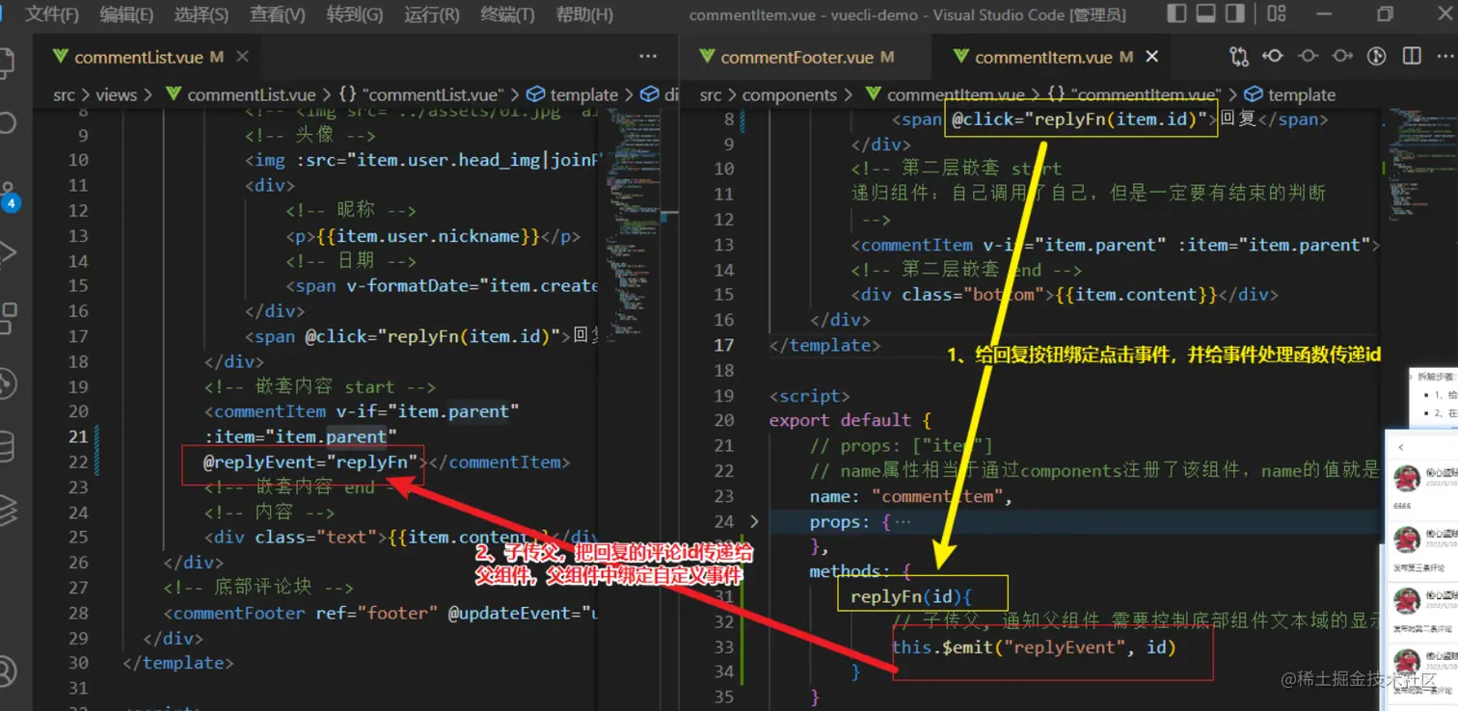Open the 文件(F) menu
The height and width of the screenshot is (711, 1458).
(51, 14)
